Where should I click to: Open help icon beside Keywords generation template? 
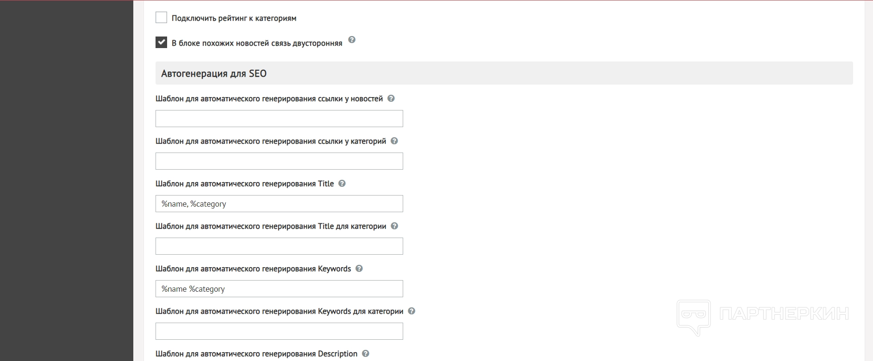[x=359, y=269]
